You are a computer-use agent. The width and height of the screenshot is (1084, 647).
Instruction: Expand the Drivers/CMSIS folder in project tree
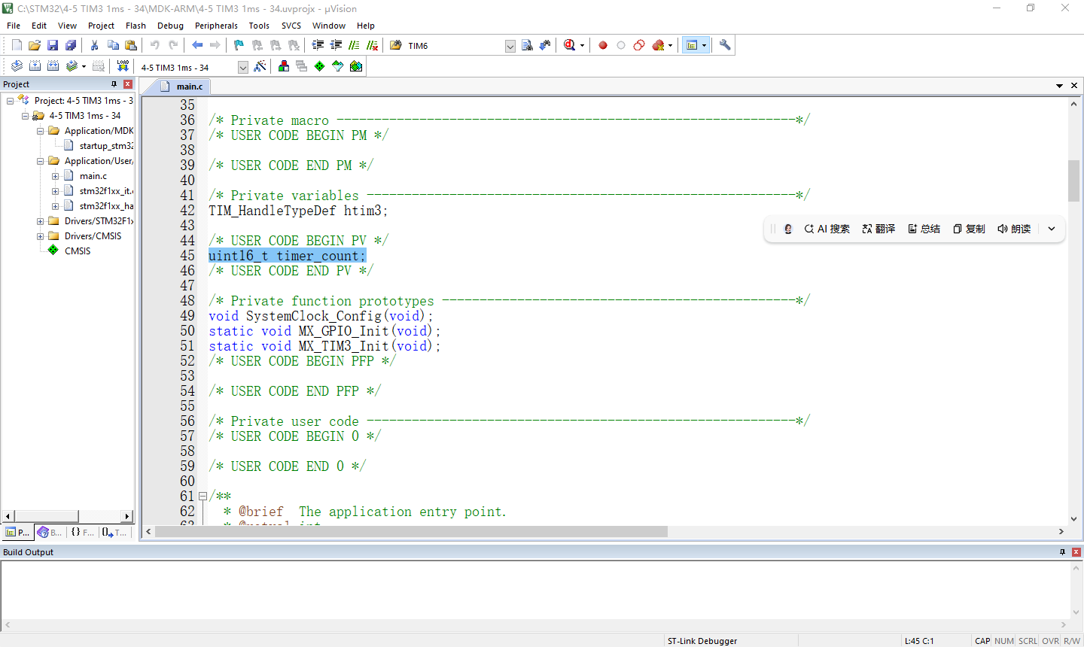(41, 236)
